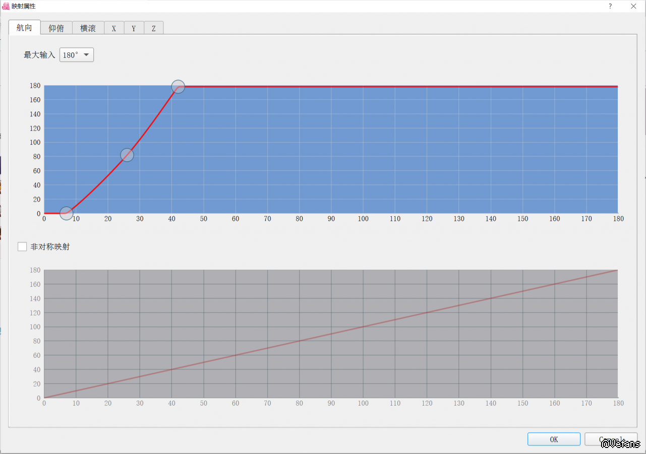Switch to the 仰俯 tab
646x454 pixels.
pyautogui.click(x=56, y=28)
